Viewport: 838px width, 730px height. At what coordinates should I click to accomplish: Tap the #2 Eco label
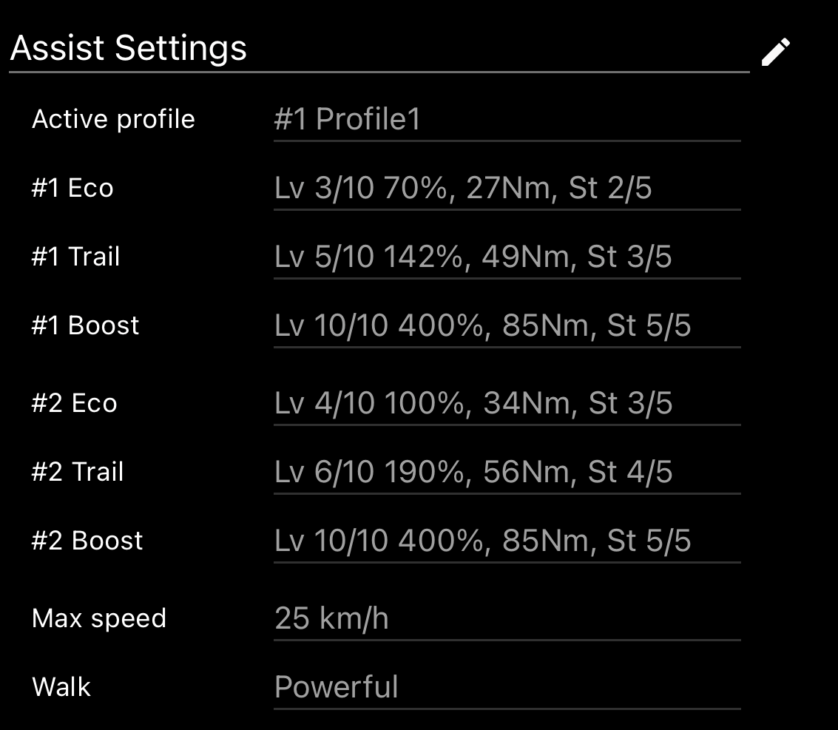click(74, 403)
